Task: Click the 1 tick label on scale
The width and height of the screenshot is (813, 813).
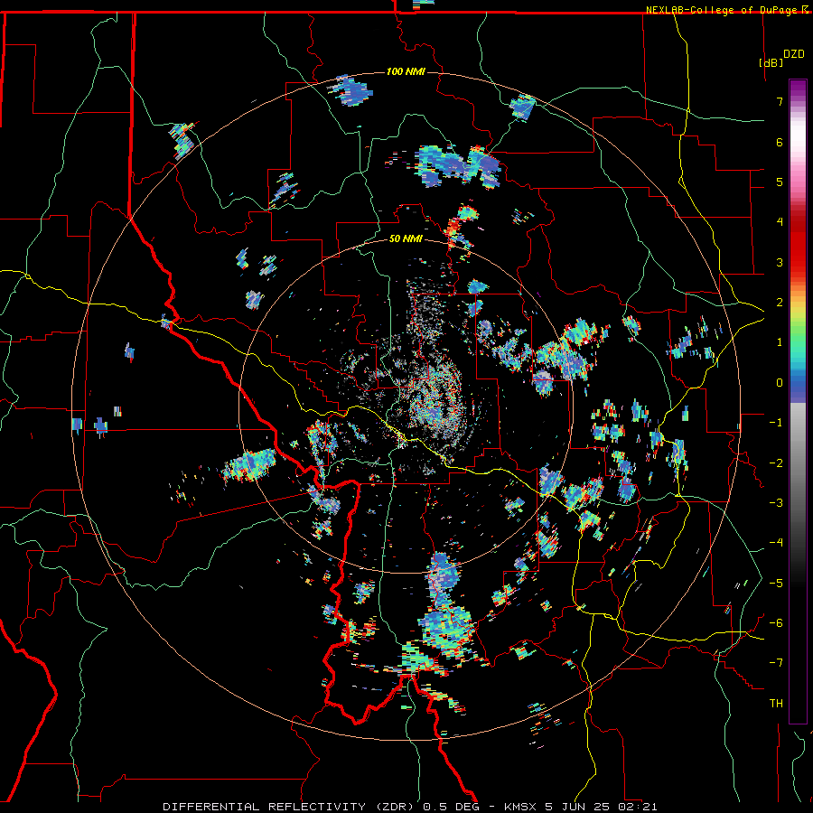Action: pos(780,342)
